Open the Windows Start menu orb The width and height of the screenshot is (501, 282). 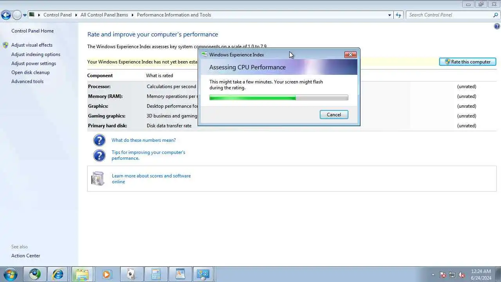coord(10,274)
